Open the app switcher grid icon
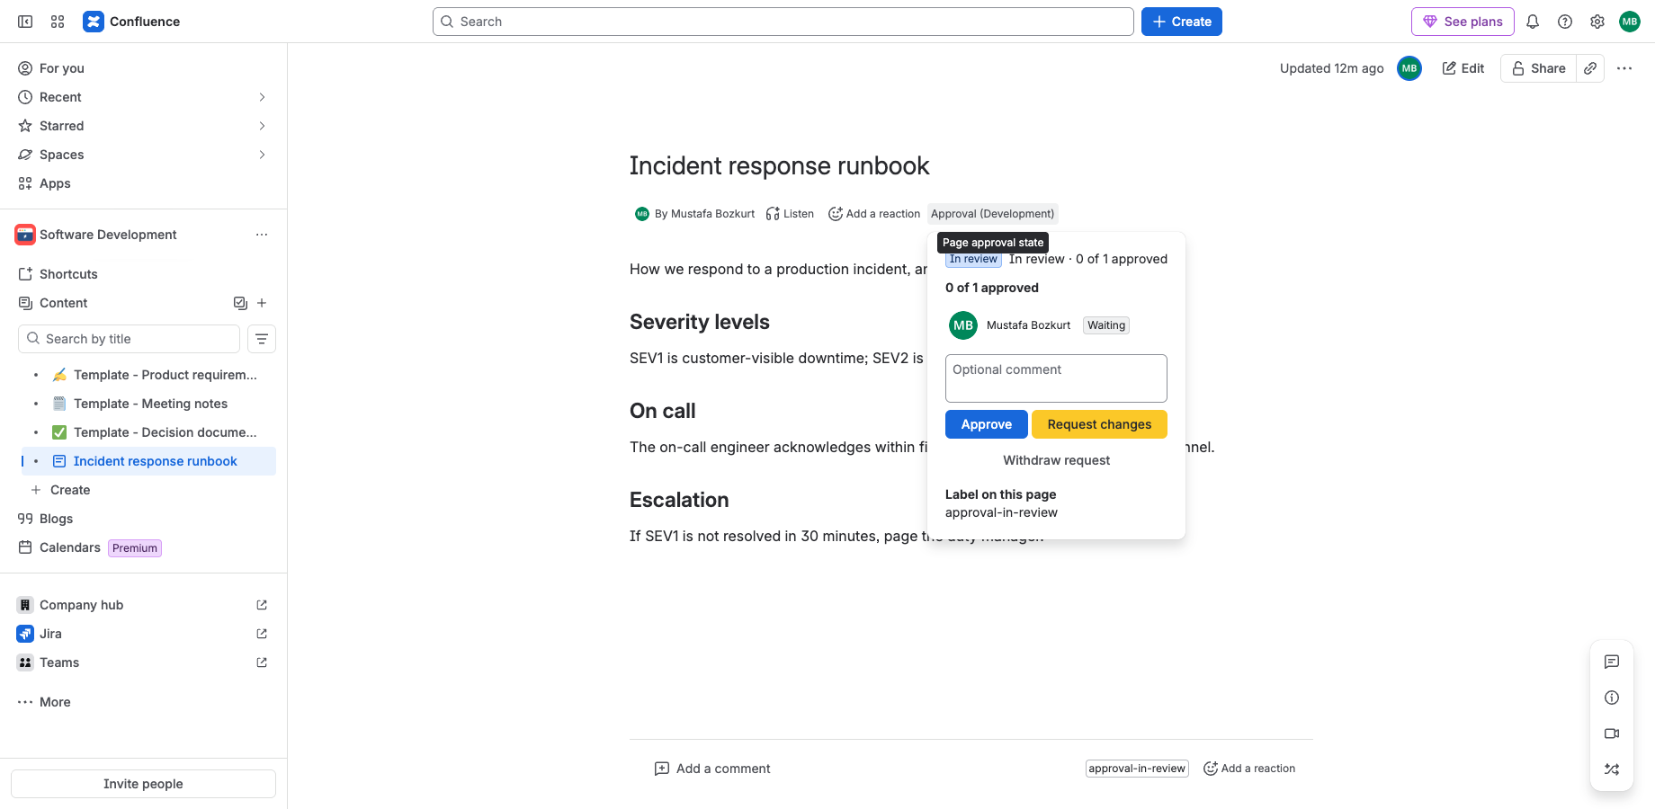Screen dimensions: 1655x809 coord(58,22)
